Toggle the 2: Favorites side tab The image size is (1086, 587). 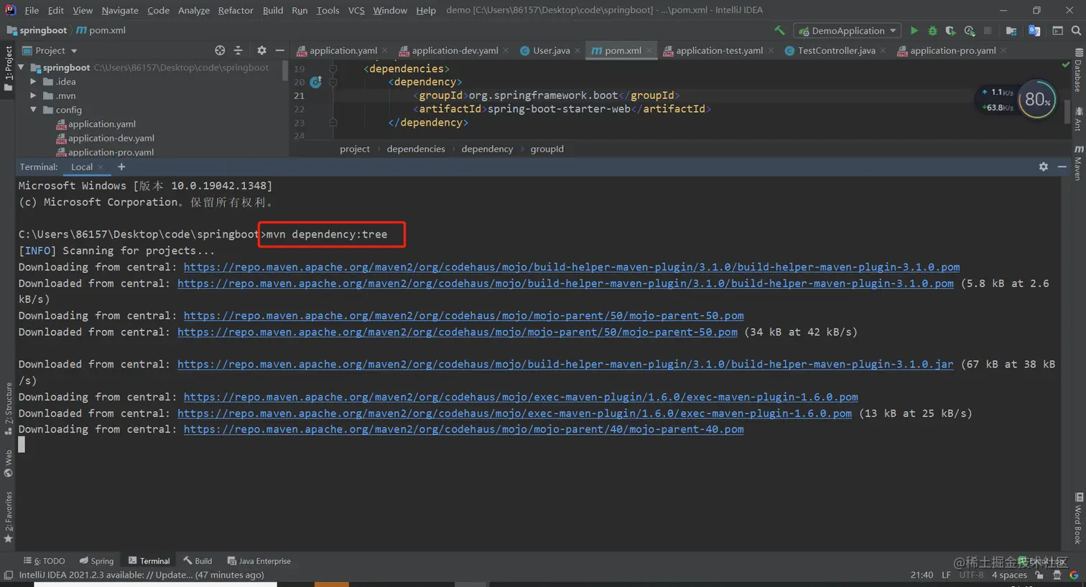click(x=8, y=517)
